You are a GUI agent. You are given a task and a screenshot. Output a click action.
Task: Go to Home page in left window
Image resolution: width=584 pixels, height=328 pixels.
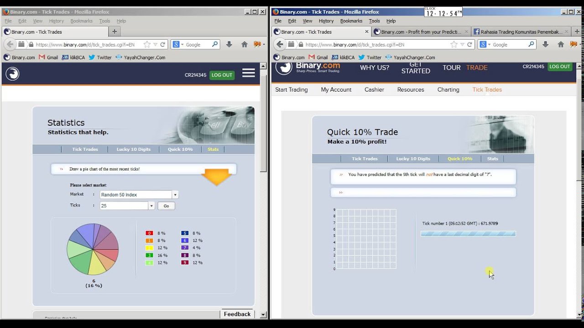coord(244,45)
